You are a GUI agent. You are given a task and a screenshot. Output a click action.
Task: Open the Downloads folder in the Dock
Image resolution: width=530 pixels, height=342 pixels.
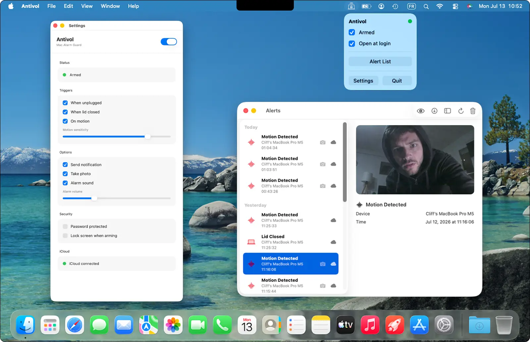click(479, 325)
